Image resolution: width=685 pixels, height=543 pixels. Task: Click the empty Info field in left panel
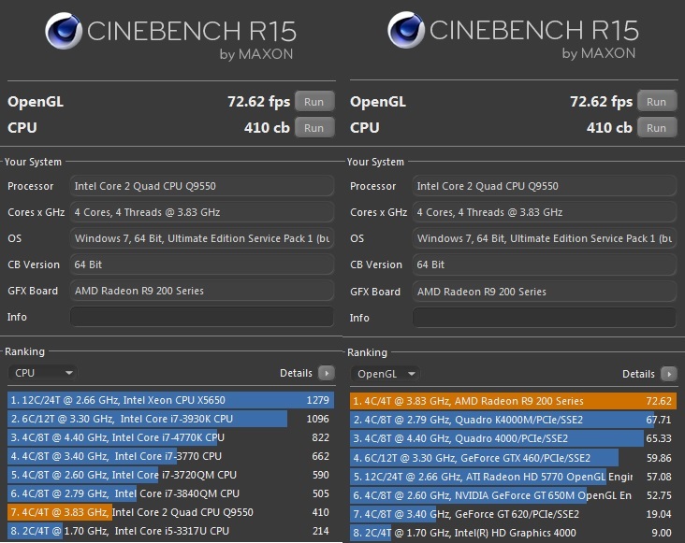coord(202,317)
